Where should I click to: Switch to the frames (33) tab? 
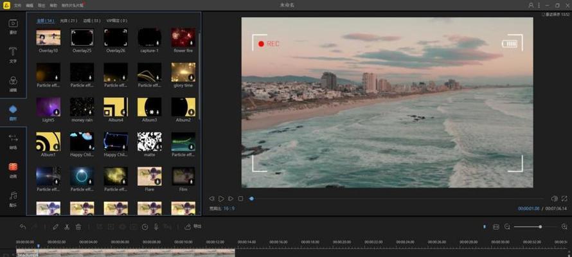click(91, 21)
